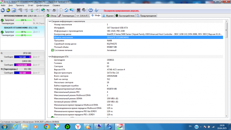This screenshot has width=231, height=130.
Task: Select the Инфо tab
Action: [x=96, y=15]
